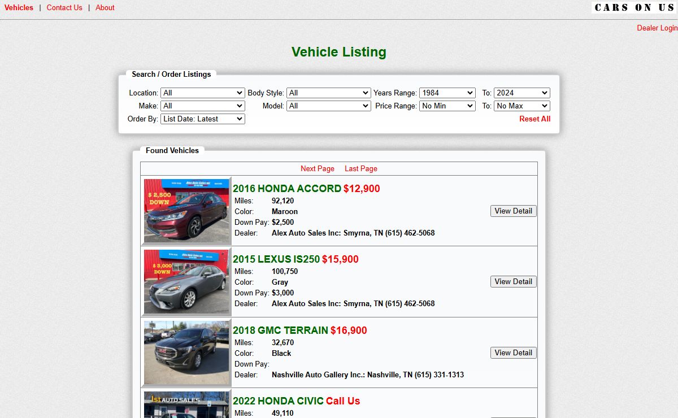Click the Cars On Us logo
Image resolution: width=678 pixels, height=418 pixels.
coord(634,7)
